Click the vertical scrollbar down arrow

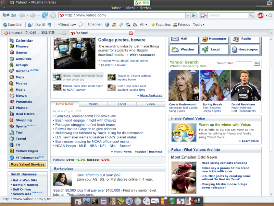tap(271, 194)
